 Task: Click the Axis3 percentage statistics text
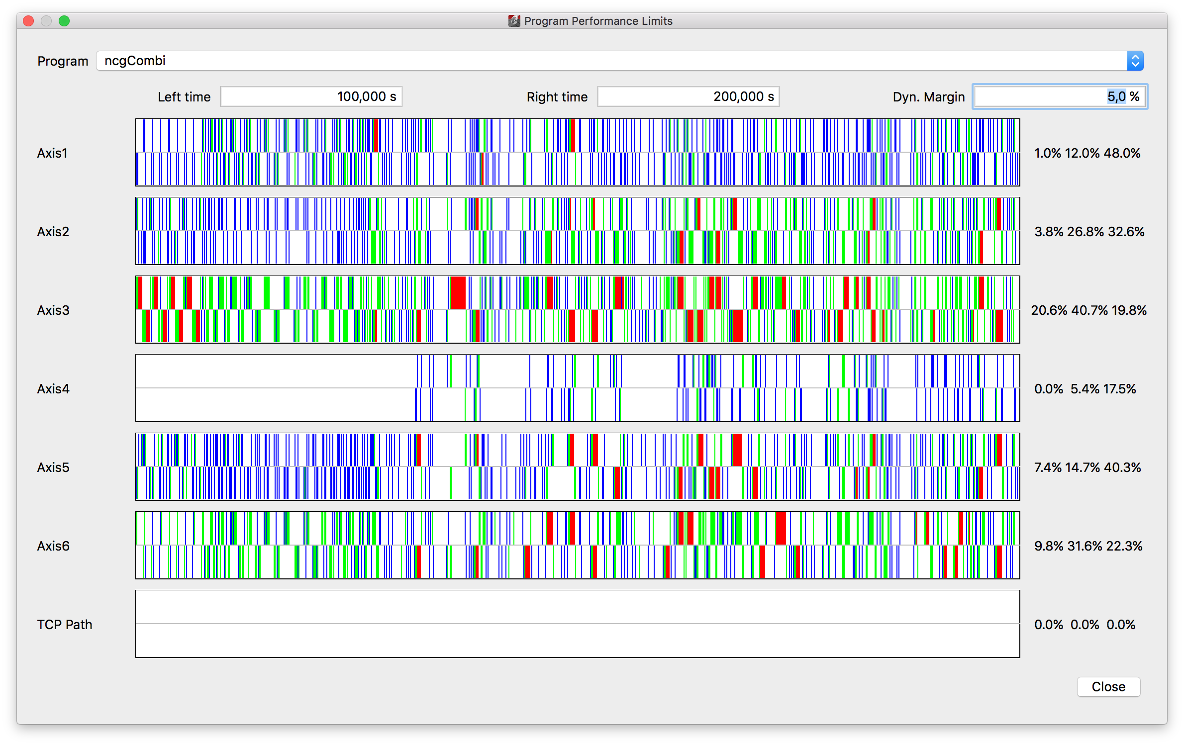click(1088, 310)
